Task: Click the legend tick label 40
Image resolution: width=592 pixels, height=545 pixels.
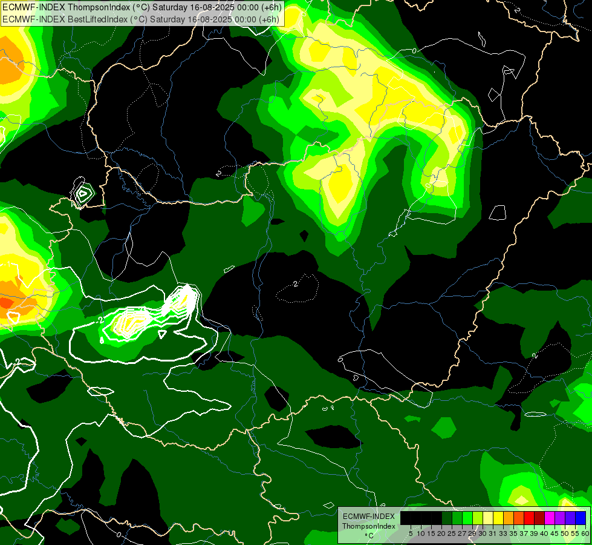Action: click(544, 533)
